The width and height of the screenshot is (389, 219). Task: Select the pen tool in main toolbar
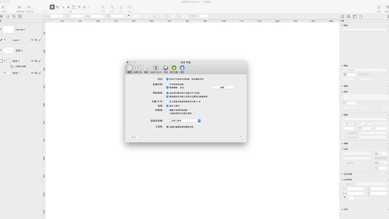click(x=73, y=7)
